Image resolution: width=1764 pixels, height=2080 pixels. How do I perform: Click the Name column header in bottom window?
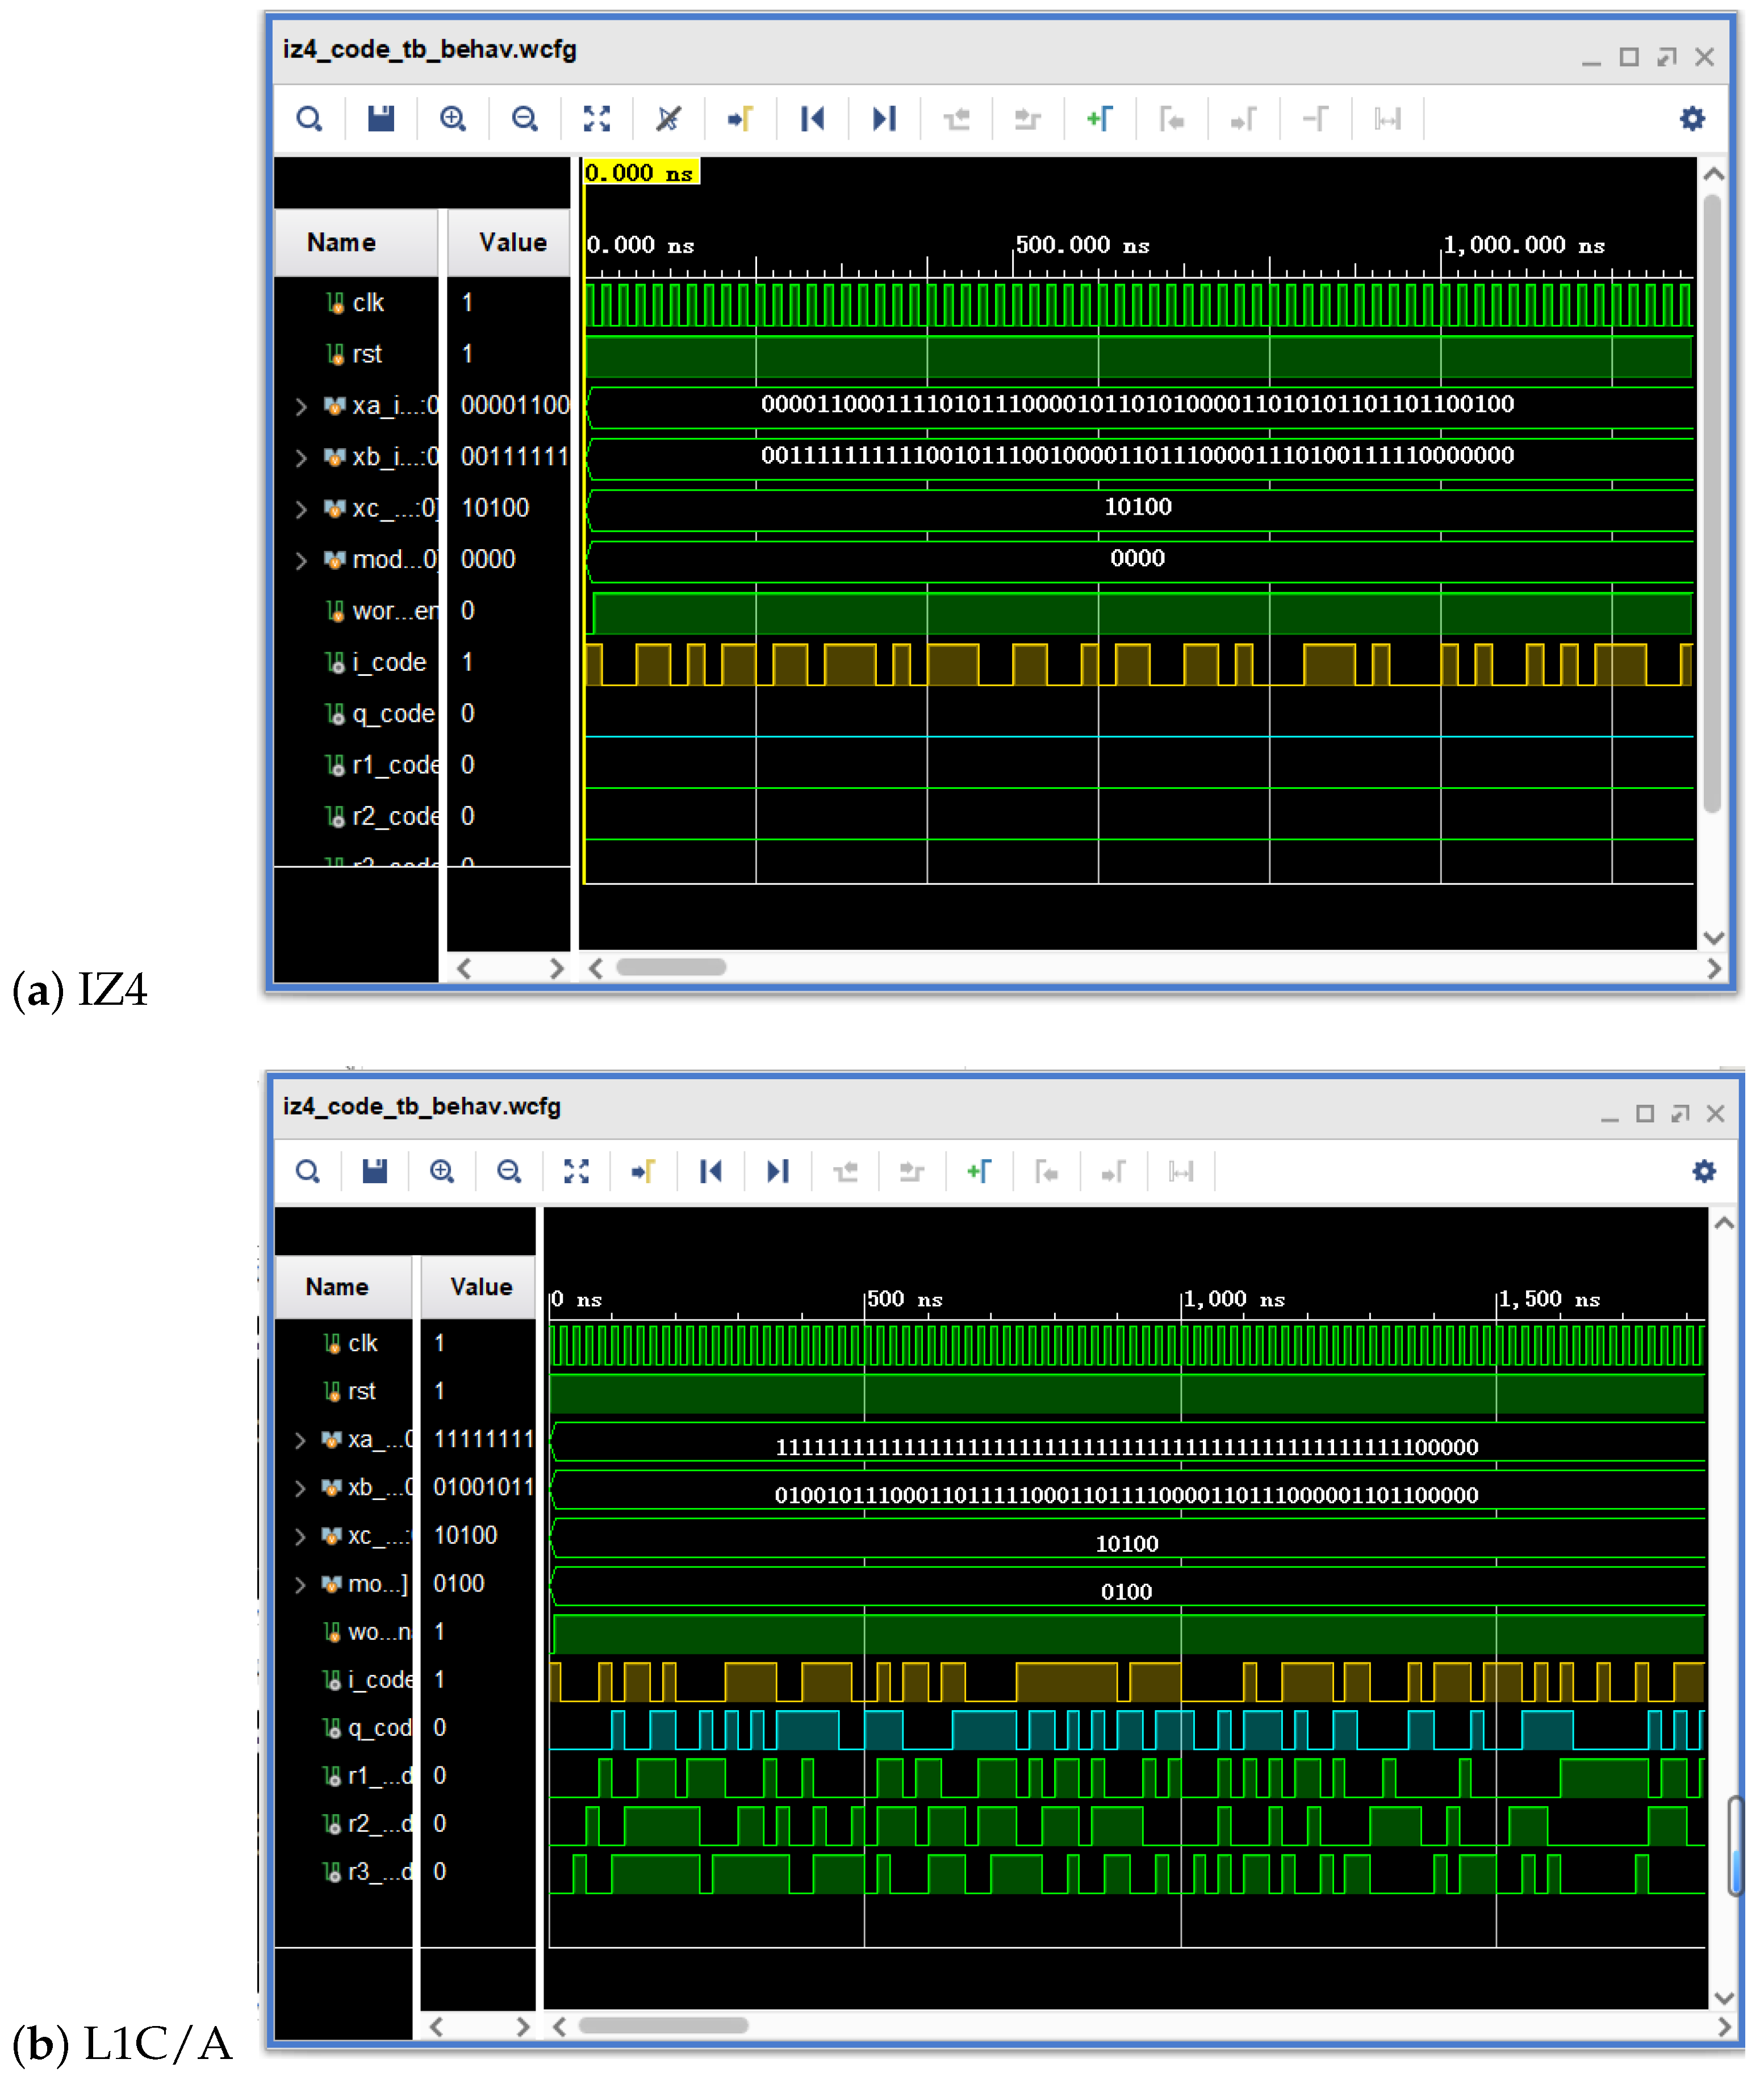(337, 1287)
